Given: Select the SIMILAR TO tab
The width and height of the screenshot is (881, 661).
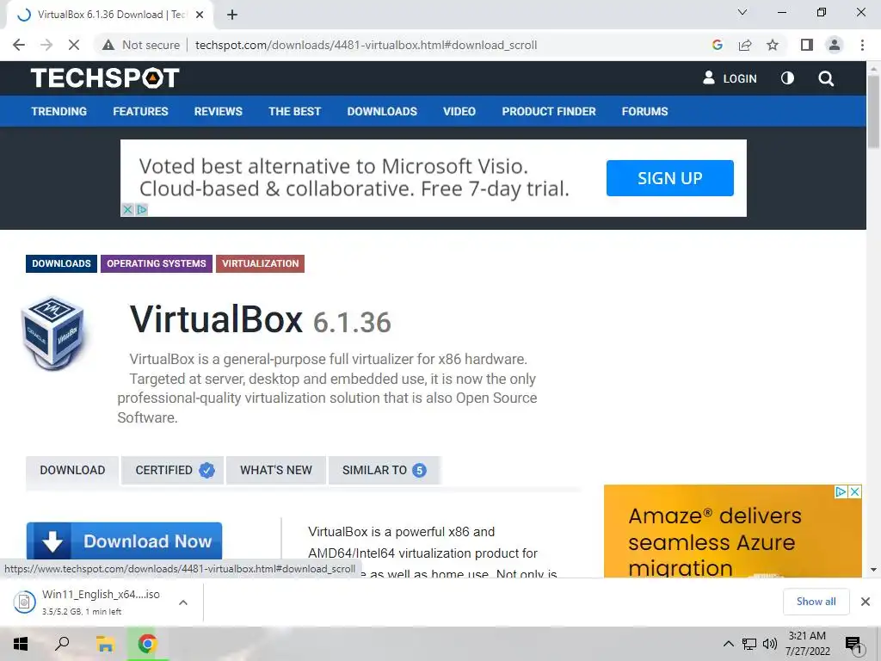Looking at the screenshot, I should pyautogui.click(x=385, y=470).
